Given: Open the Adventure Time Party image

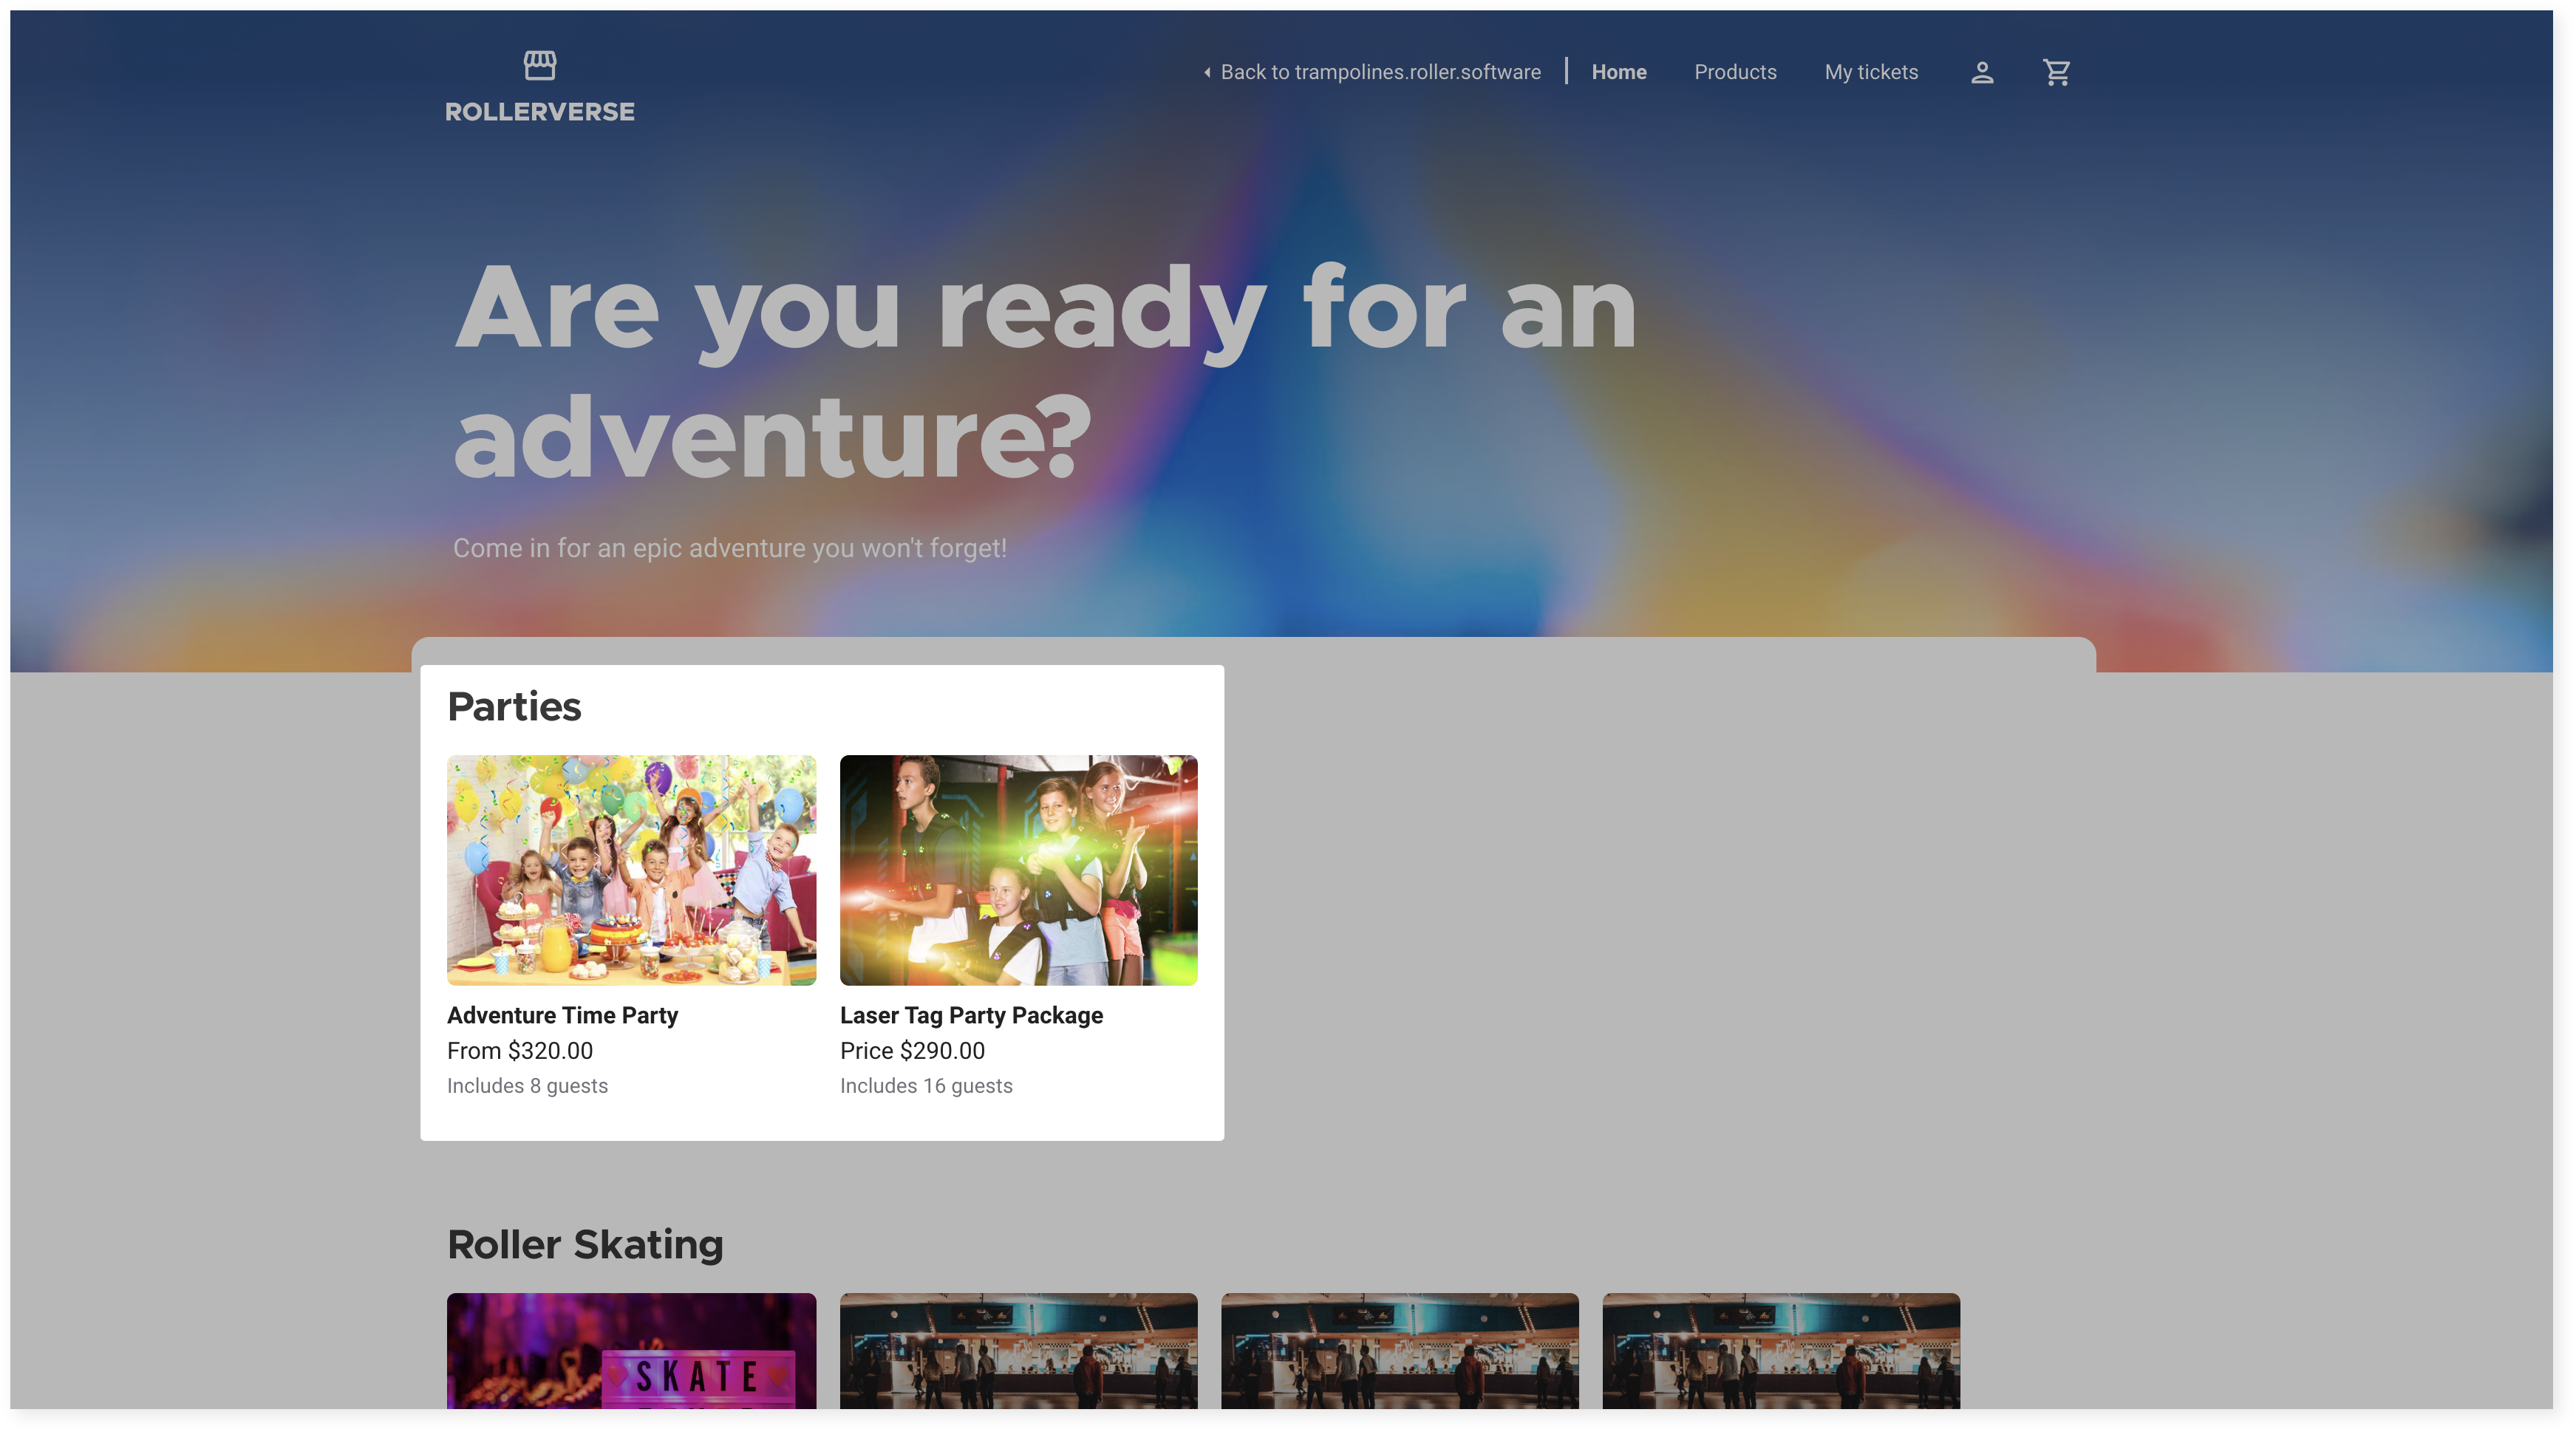Looking at the screenshot, I should [631, 869].
